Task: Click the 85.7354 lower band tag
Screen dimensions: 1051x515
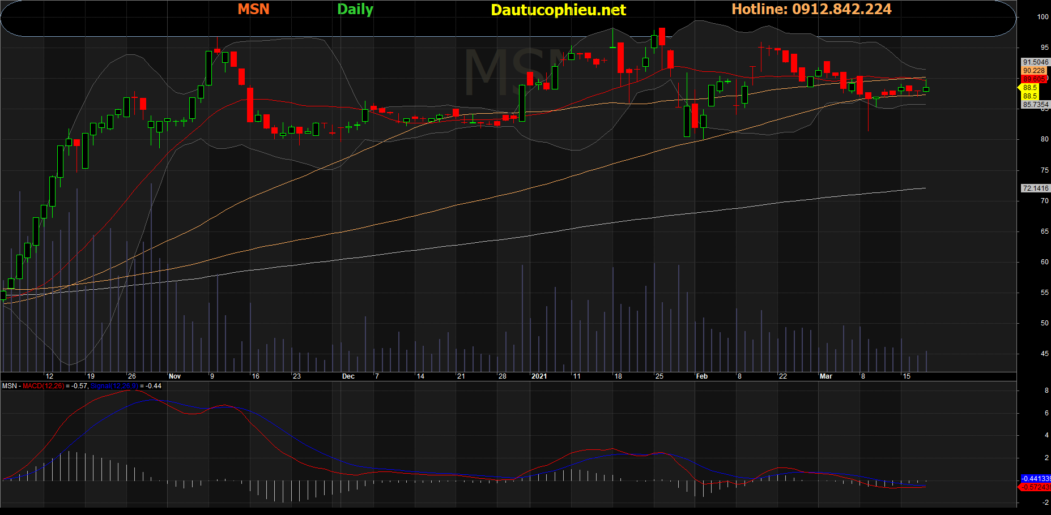Action: point(1036,105)
